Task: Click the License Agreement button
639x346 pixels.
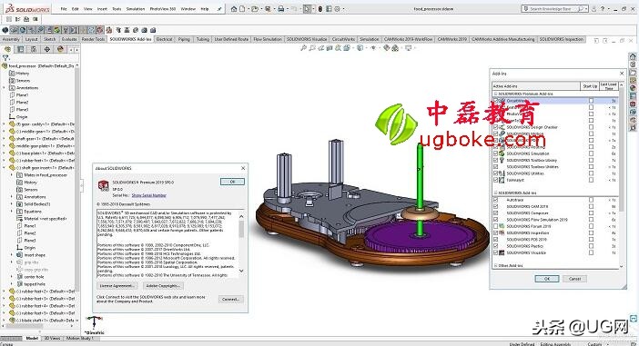Action: point(117,286)
